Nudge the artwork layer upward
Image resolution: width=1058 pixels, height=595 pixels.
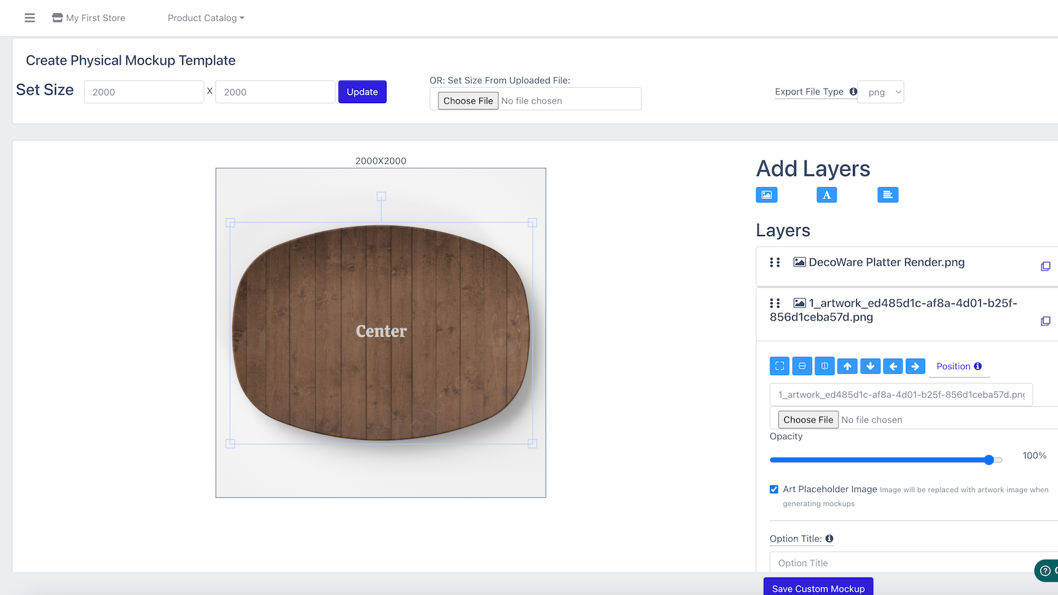pyautogui.click(x=847, y=366)
